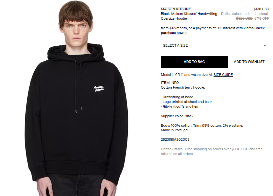Click the crossed-out $320 USD original price
The width and height of the screenshot is (273, 196).
[x=244, y=18]
